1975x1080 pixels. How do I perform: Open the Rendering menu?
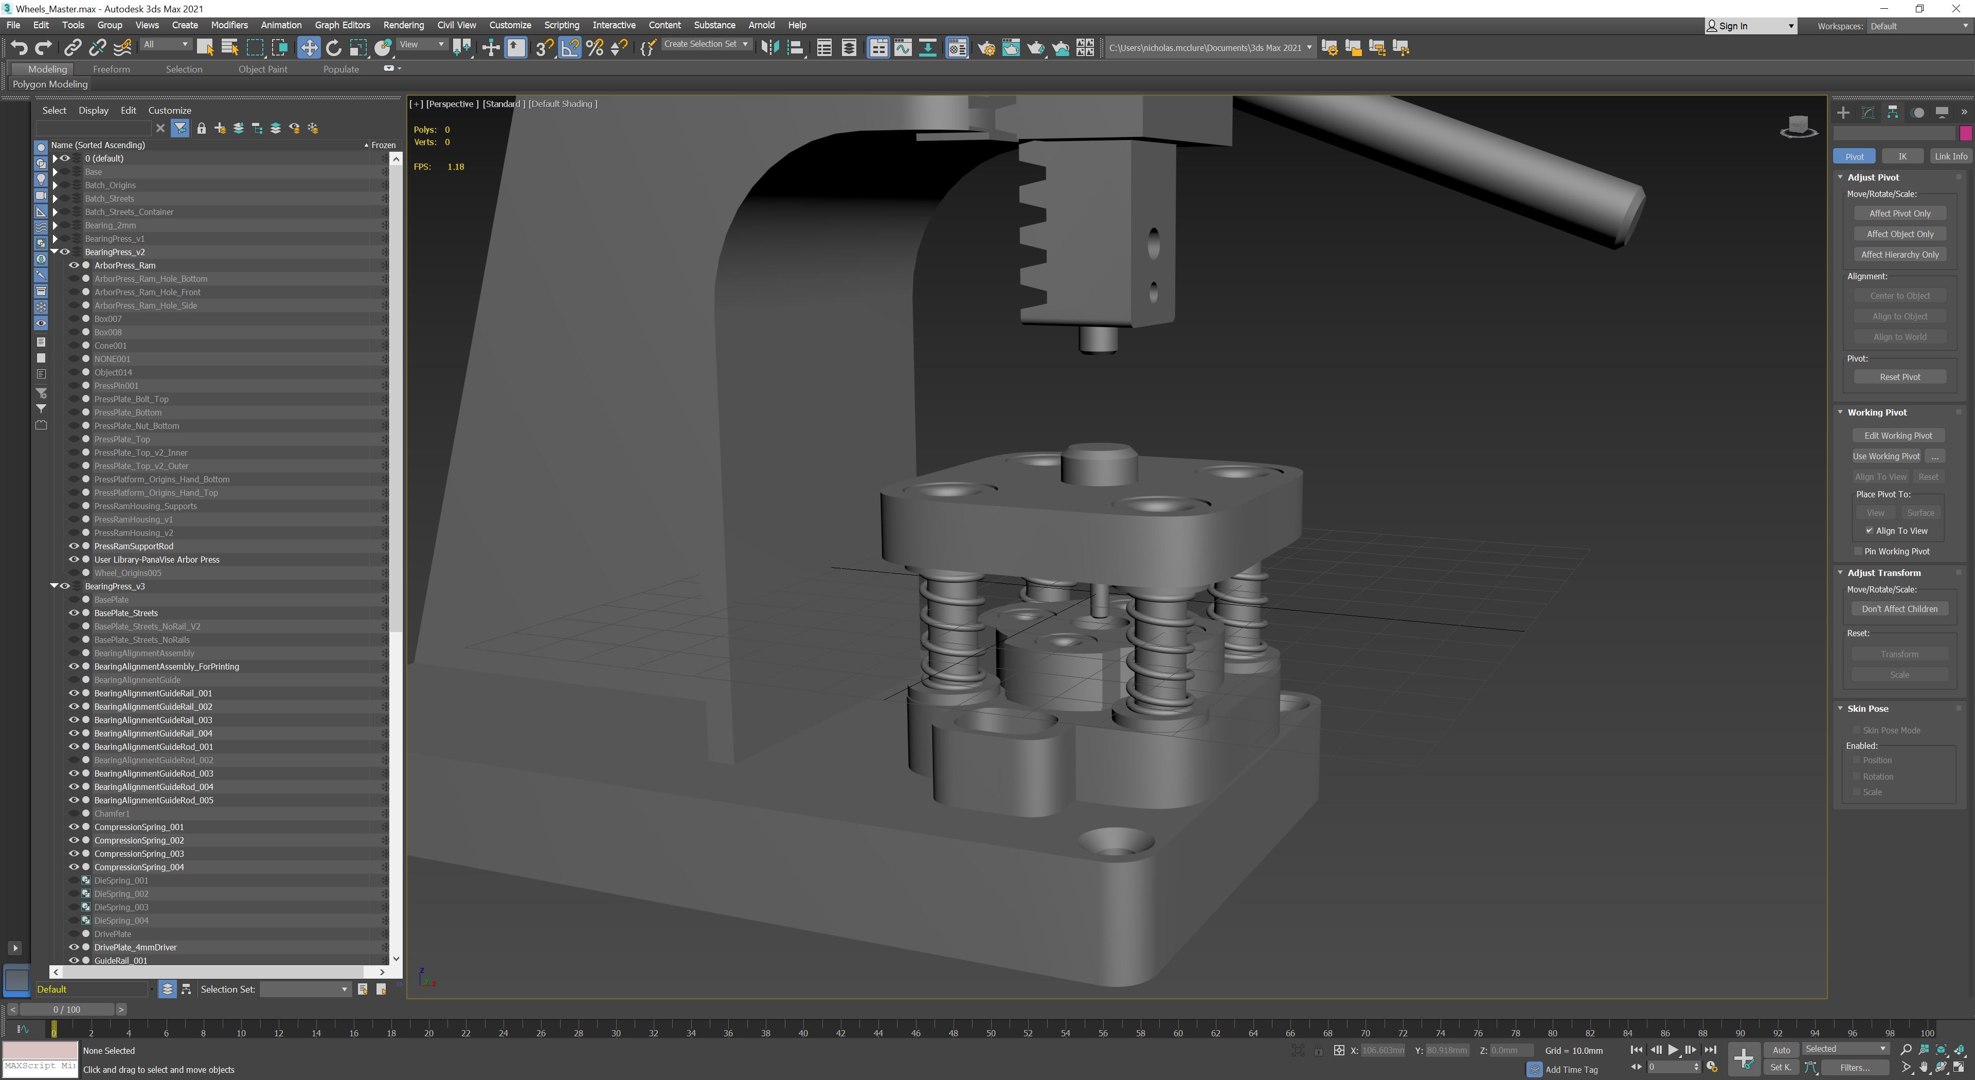[x=403, y=25]
